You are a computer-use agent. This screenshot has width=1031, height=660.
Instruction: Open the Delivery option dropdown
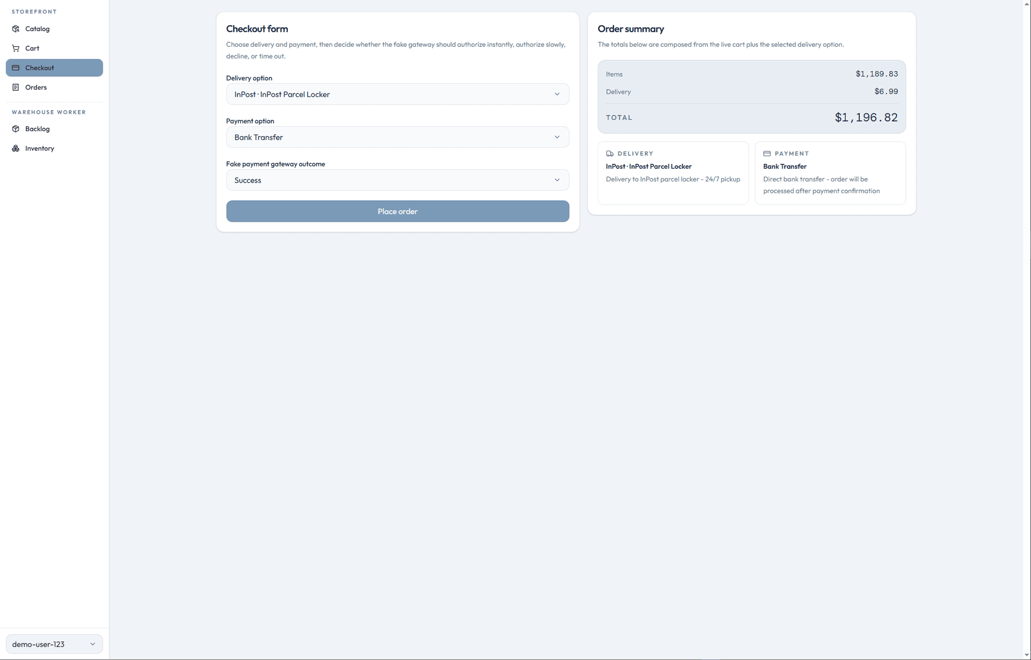click(397, 94)
